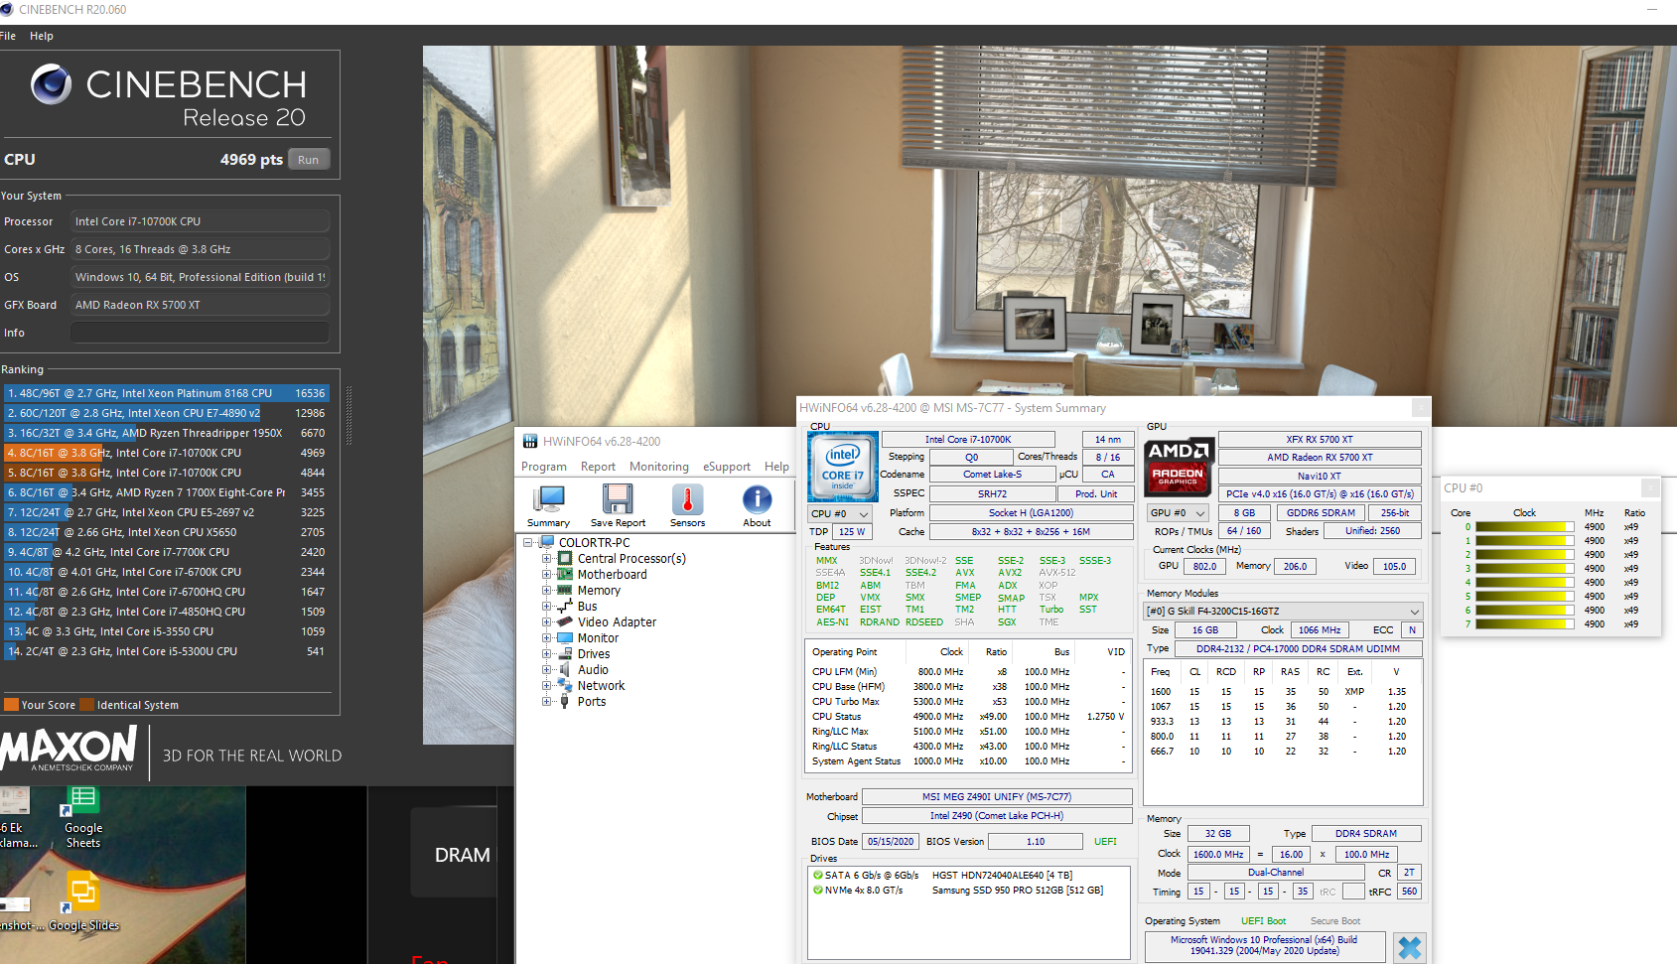1677x964 pixels.
Task: Select ranking row Ryzen 7 1700X
Action: click(x=167, y=492)
